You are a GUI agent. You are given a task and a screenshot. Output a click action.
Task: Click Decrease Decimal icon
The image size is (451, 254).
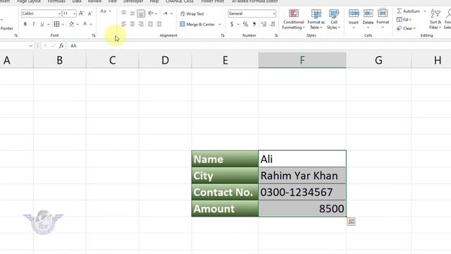(x=273, y=25)
